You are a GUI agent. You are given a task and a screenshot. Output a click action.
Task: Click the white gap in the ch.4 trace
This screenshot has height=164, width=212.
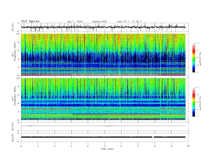coord(153,137)
